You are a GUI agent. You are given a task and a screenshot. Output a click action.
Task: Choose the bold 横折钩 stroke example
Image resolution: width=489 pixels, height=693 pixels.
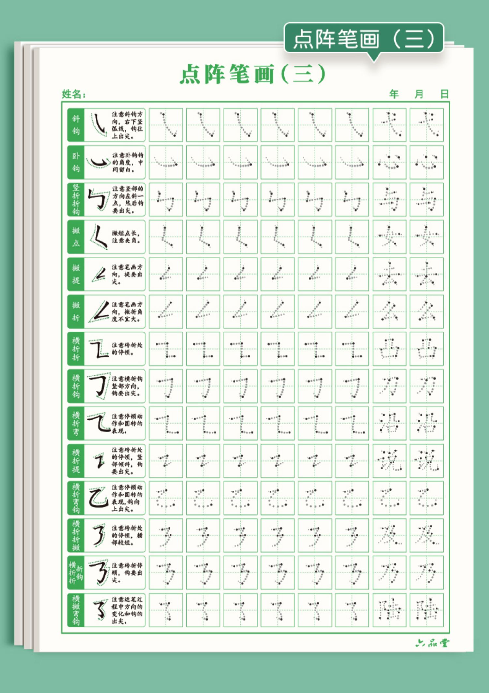point(98,386)
